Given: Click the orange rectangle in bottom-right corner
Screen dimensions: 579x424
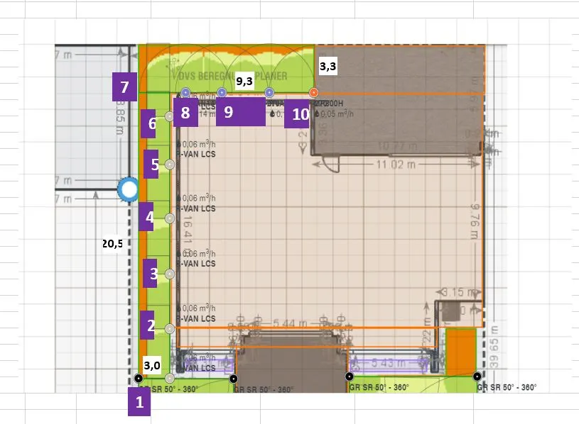Looking at the screenshot, I should coord(461,349).
